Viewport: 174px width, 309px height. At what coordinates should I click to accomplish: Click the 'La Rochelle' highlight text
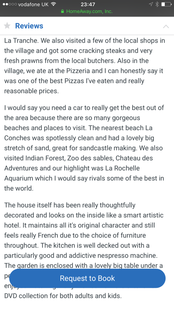click(122, 168)
